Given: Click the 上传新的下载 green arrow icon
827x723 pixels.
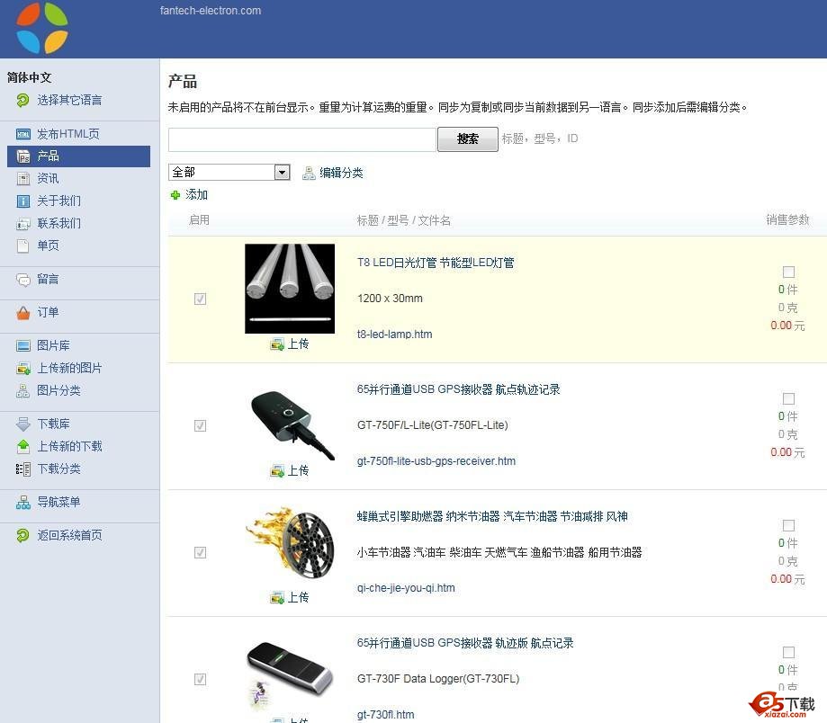Looking at the screenshot, I should (x=22, y=446).
